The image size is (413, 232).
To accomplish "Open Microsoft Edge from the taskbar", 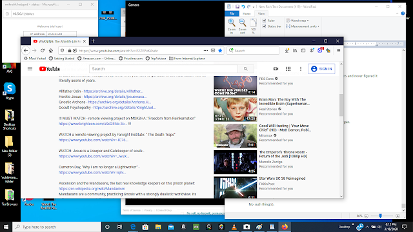I will (133, 227).
